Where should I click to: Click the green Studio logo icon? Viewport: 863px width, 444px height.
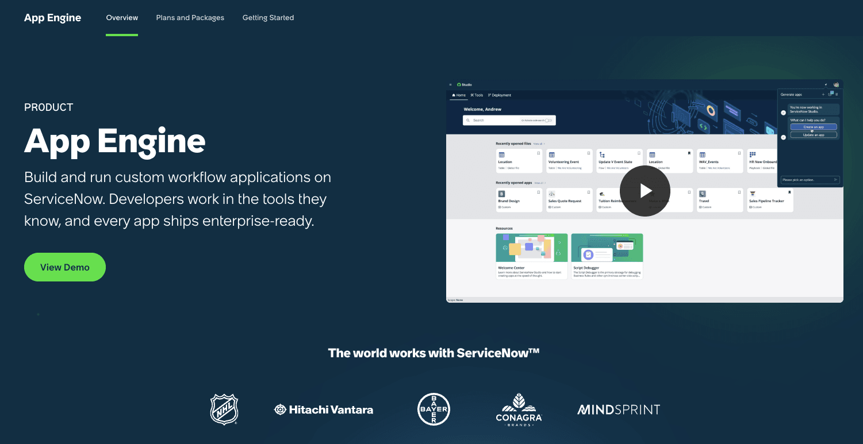(459, 84)
